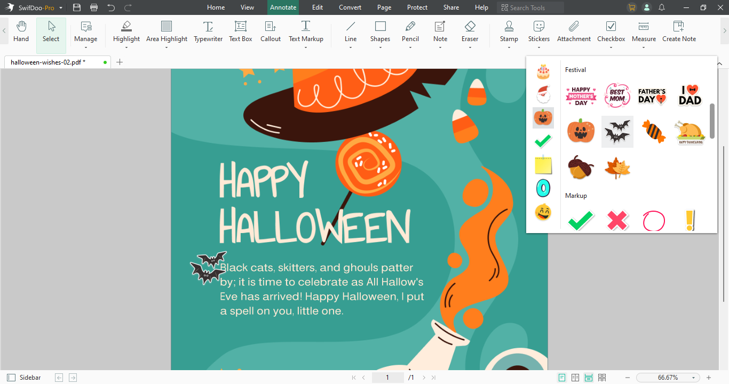Open the Stamp tool
Screen dimensions: 729x384
point(509,32)
